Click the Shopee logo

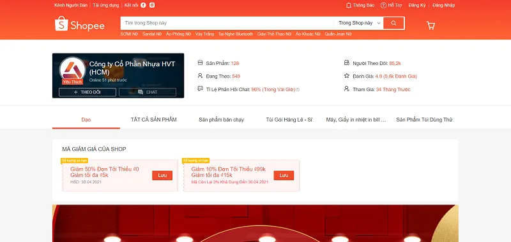(80, 24)
